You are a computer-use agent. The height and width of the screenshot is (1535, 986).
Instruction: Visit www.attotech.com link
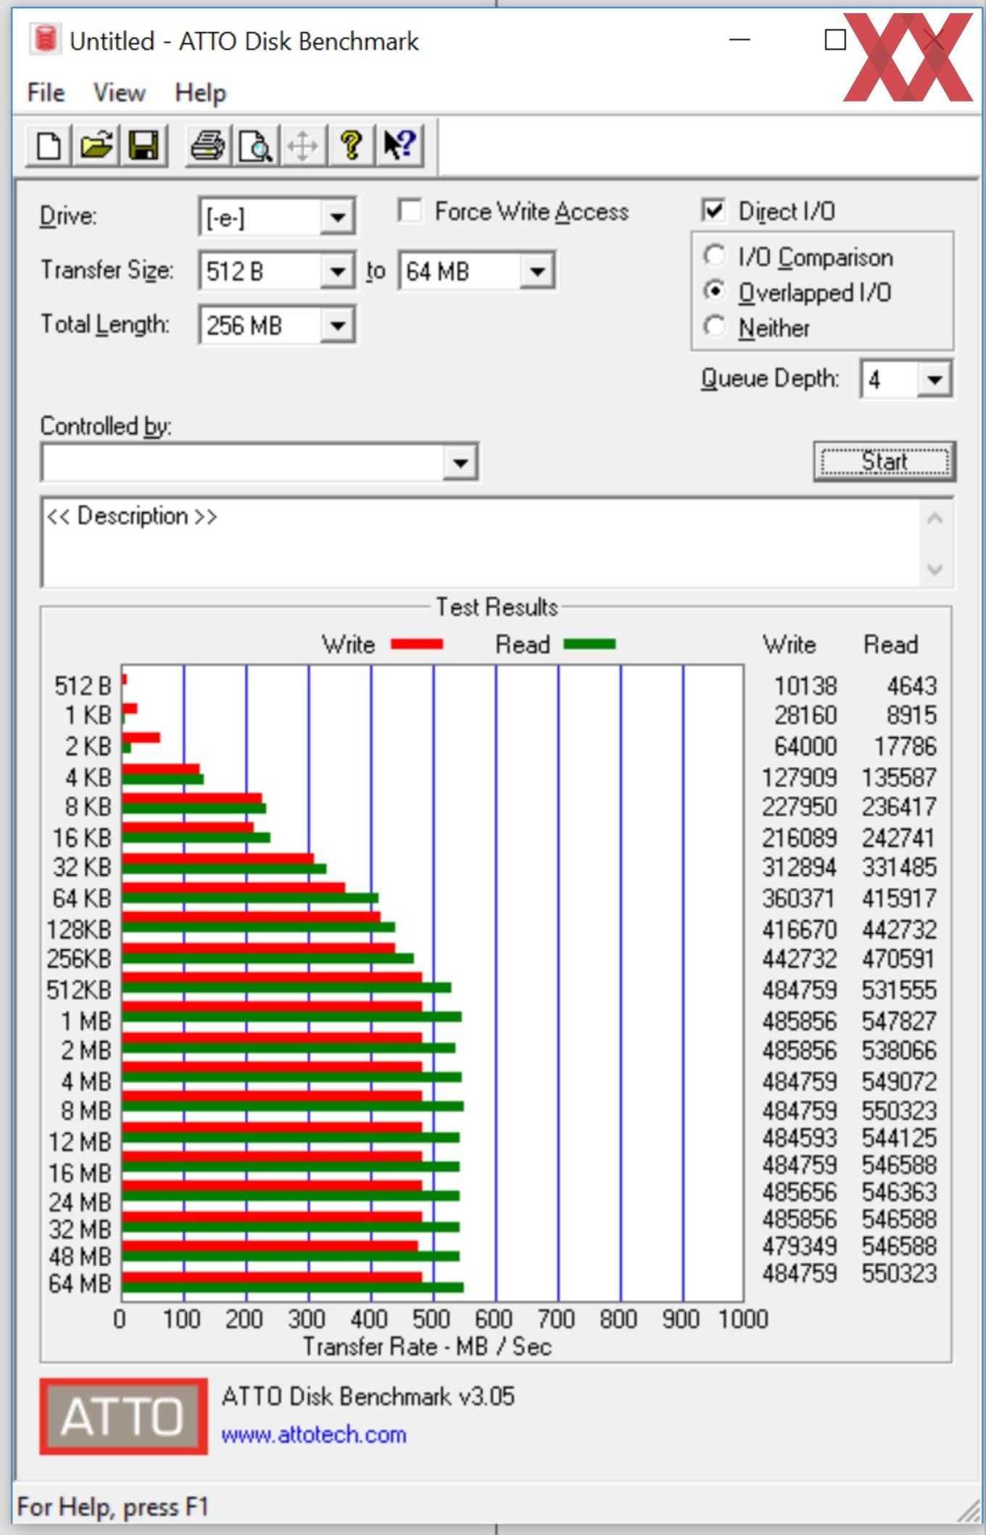[x=313, y=1435]
